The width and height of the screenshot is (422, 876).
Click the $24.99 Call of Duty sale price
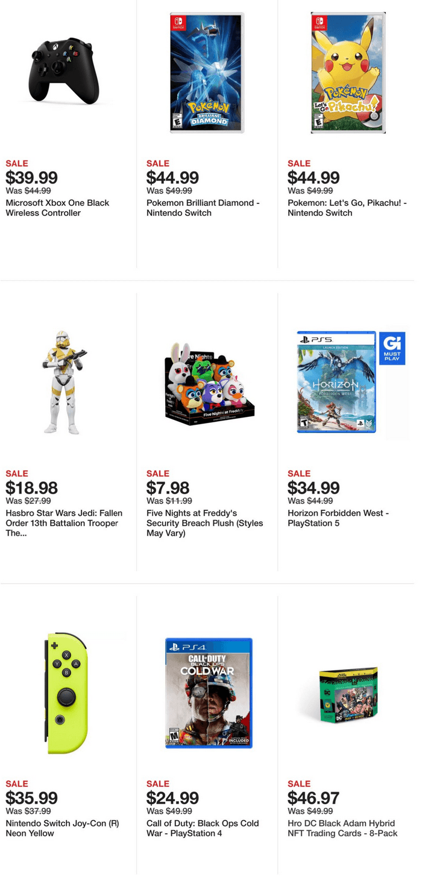[x=172, y=798]
